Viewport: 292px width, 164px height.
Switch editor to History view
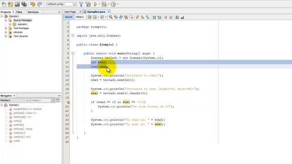[x=80, y=17]
